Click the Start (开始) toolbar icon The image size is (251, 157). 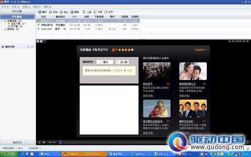click(x=51, y=12)
